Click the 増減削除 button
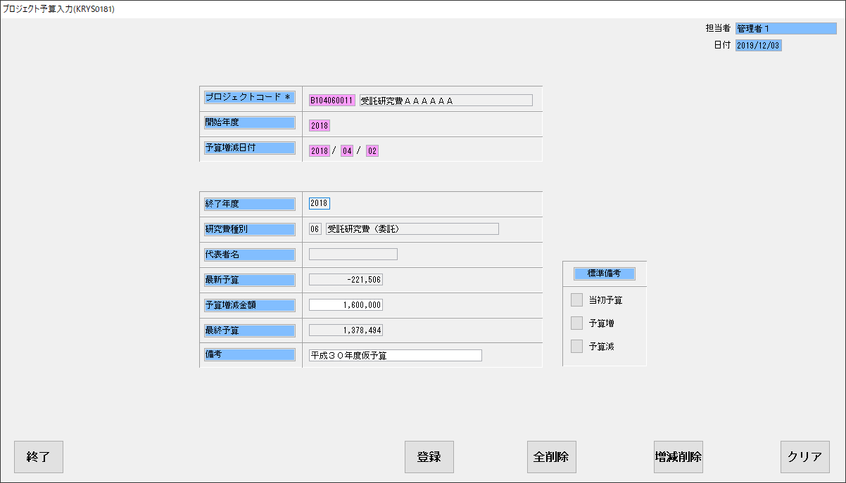This screenshot has width=846, height=483. click(x=678, y=457)
